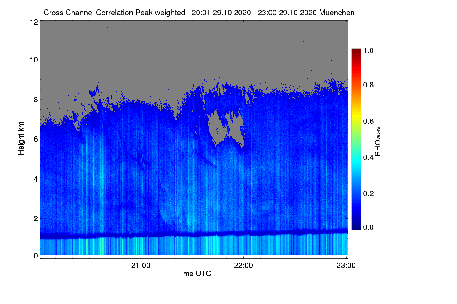457x304 pixels.
Task: Click the height axis tick label '10'
Action: click(34, 60)
